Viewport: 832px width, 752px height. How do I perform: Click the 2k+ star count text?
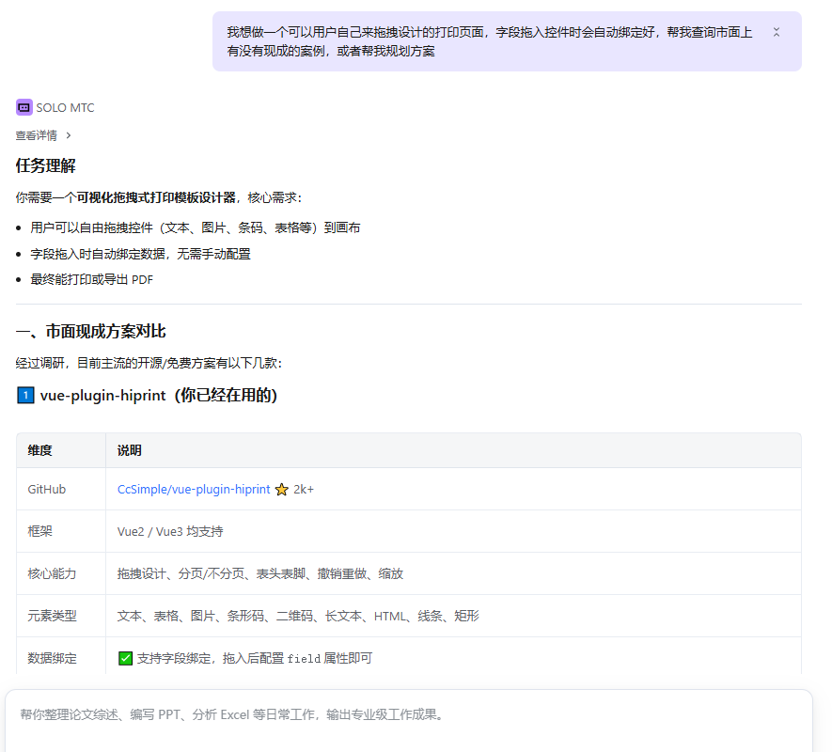coord(304,490)
